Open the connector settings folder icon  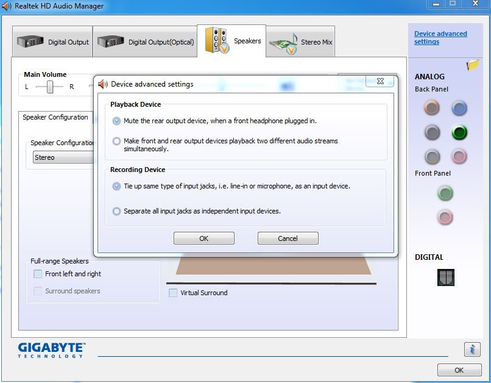pyautogui.click(x=473, y=65)
